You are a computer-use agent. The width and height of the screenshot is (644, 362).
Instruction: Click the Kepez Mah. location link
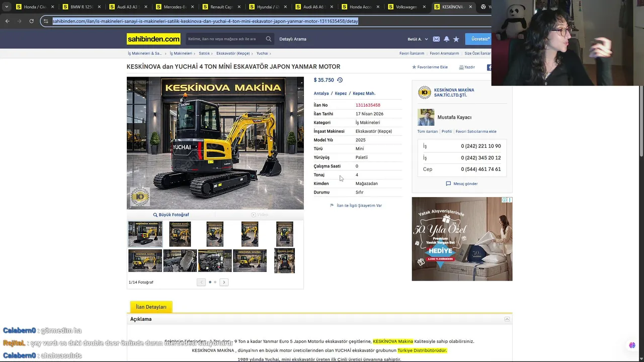[364, 94]
